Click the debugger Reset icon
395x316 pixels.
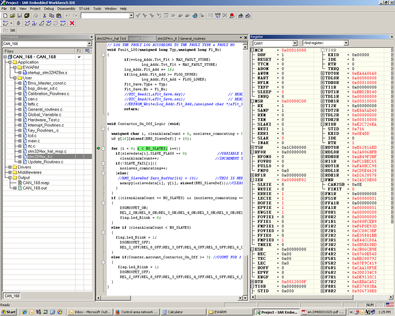5,23
